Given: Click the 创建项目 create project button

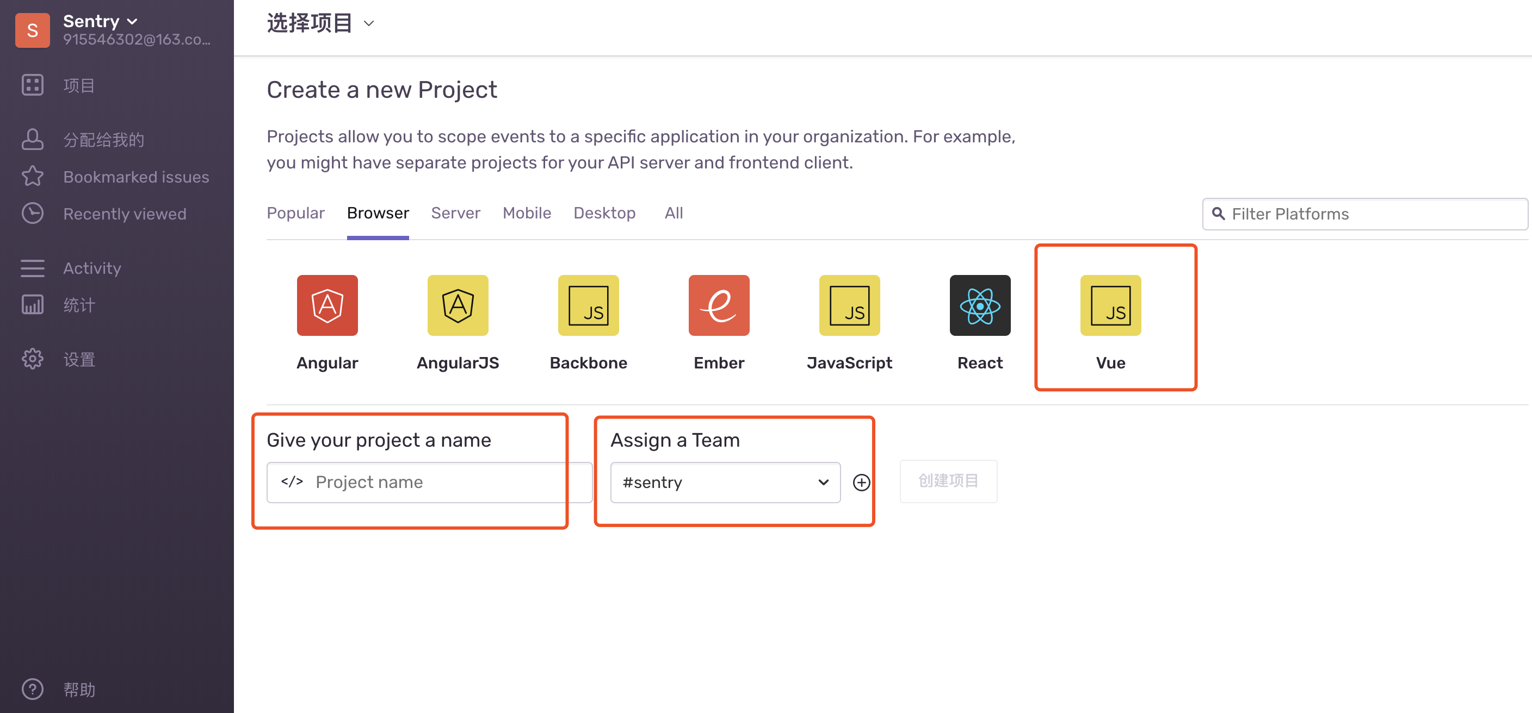Looking at the screenshot, I should pos(948,481).
